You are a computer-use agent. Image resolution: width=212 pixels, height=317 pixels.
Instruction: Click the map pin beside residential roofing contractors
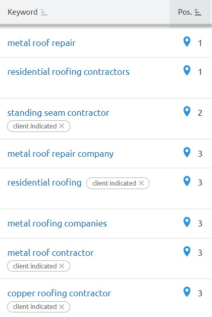187,71
